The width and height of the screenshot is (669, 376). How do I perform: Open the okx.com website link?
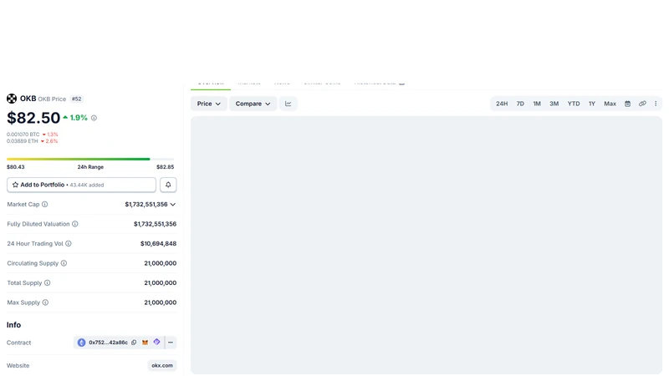coord(162,365)
